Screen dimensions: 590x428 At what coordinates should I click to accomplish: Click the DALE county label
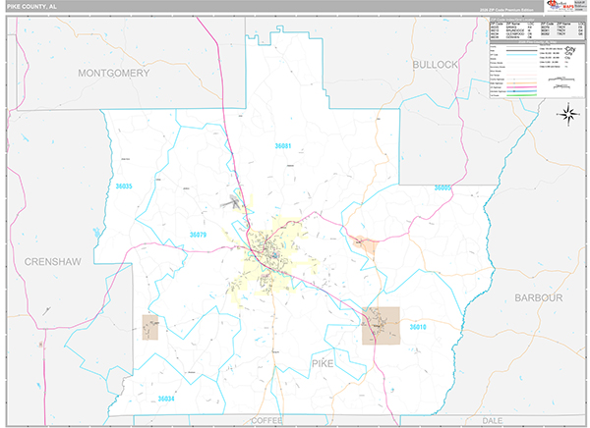point(493,420)
